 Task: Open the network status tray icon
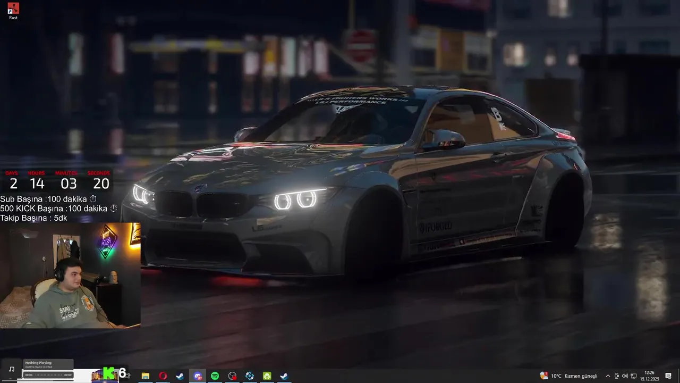pyautogui.click(x=633, y=376)
